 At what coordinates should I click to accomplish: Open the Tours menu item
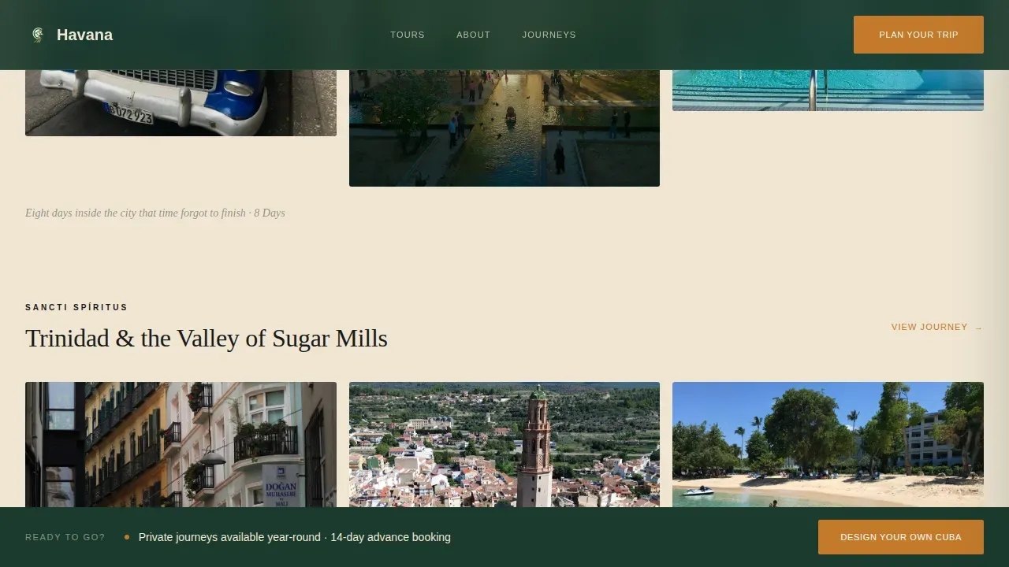click(x=408, y=35)
